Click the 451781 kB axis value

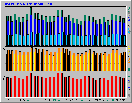(x=4, y=77)
